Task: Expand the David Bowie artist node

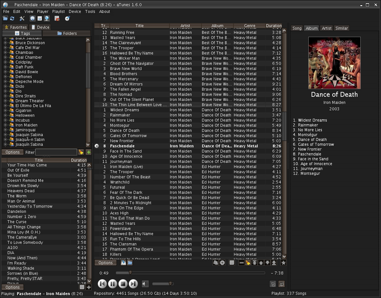Action: [5, 72]
